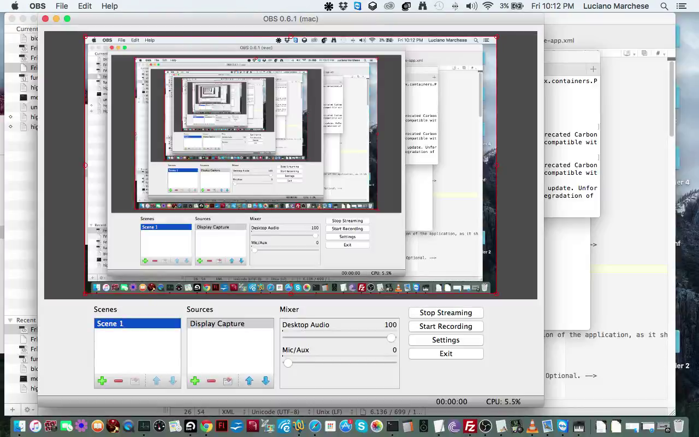Click the Start Recording button
Viewport: 699px width, 437px height.
coord(446,326)
